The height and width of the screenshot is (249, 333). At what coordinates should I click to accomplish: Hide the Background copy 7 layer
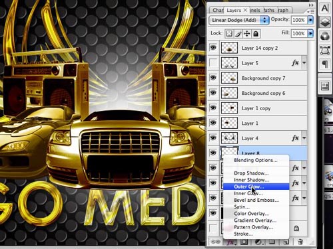pyautogui.click(x=213, y=78)
